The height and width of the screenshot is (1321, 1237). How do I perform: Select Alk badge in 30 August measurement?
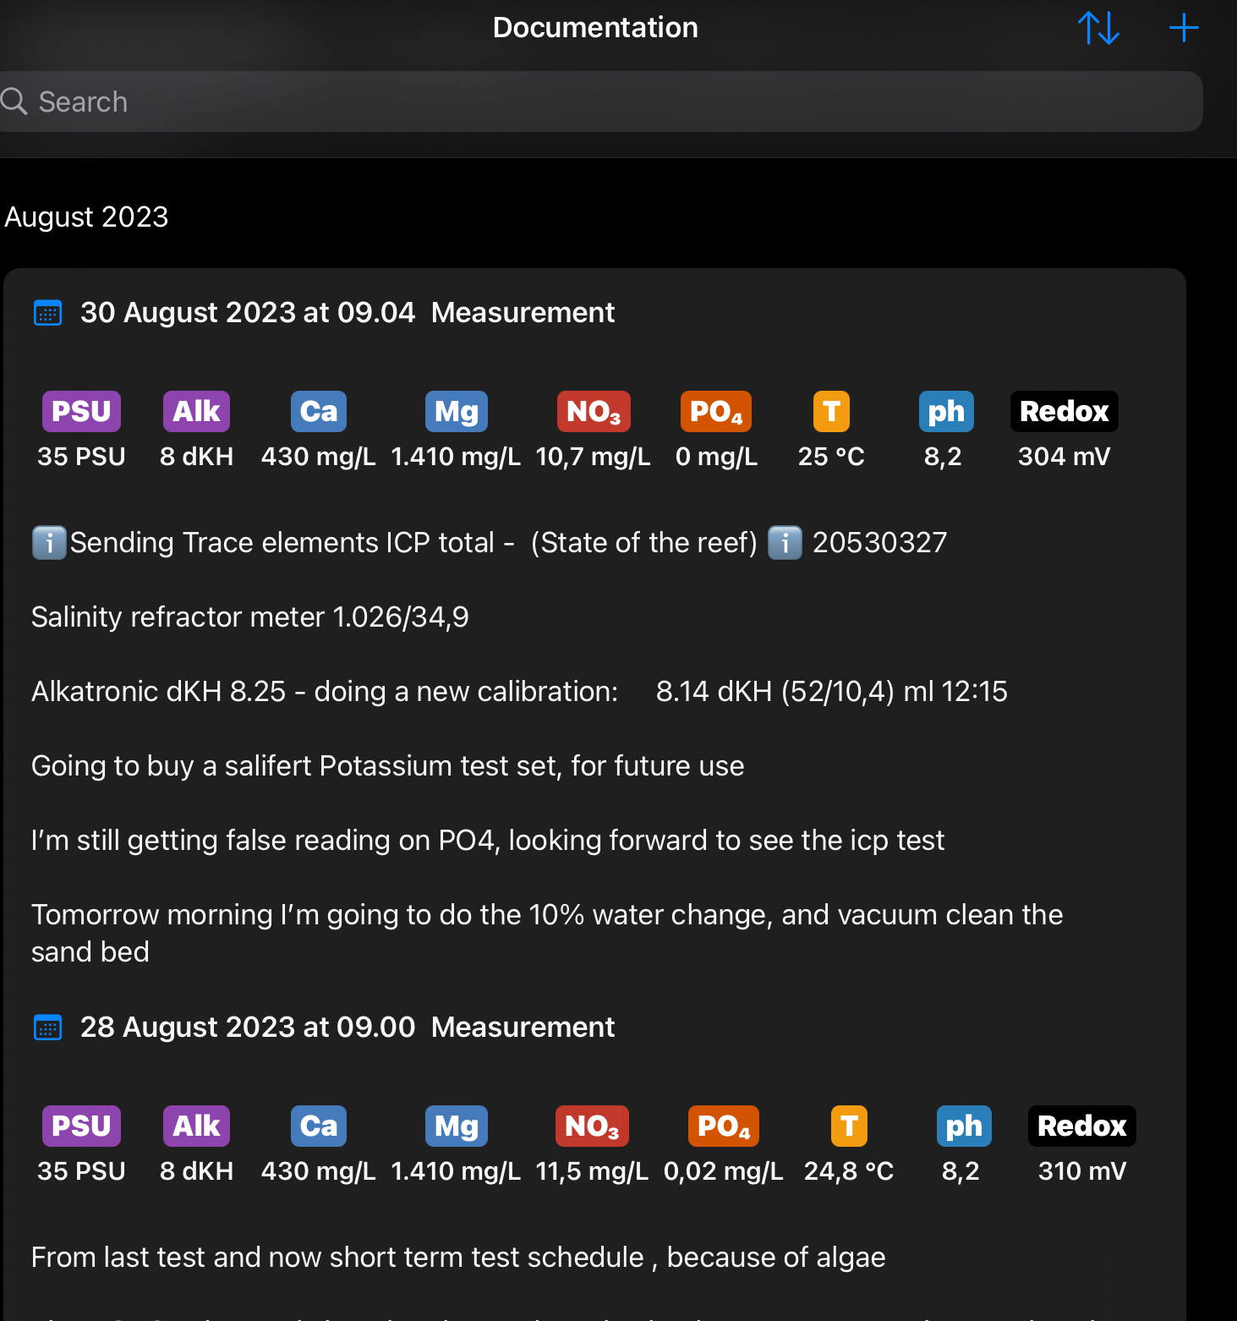point(196,412)
